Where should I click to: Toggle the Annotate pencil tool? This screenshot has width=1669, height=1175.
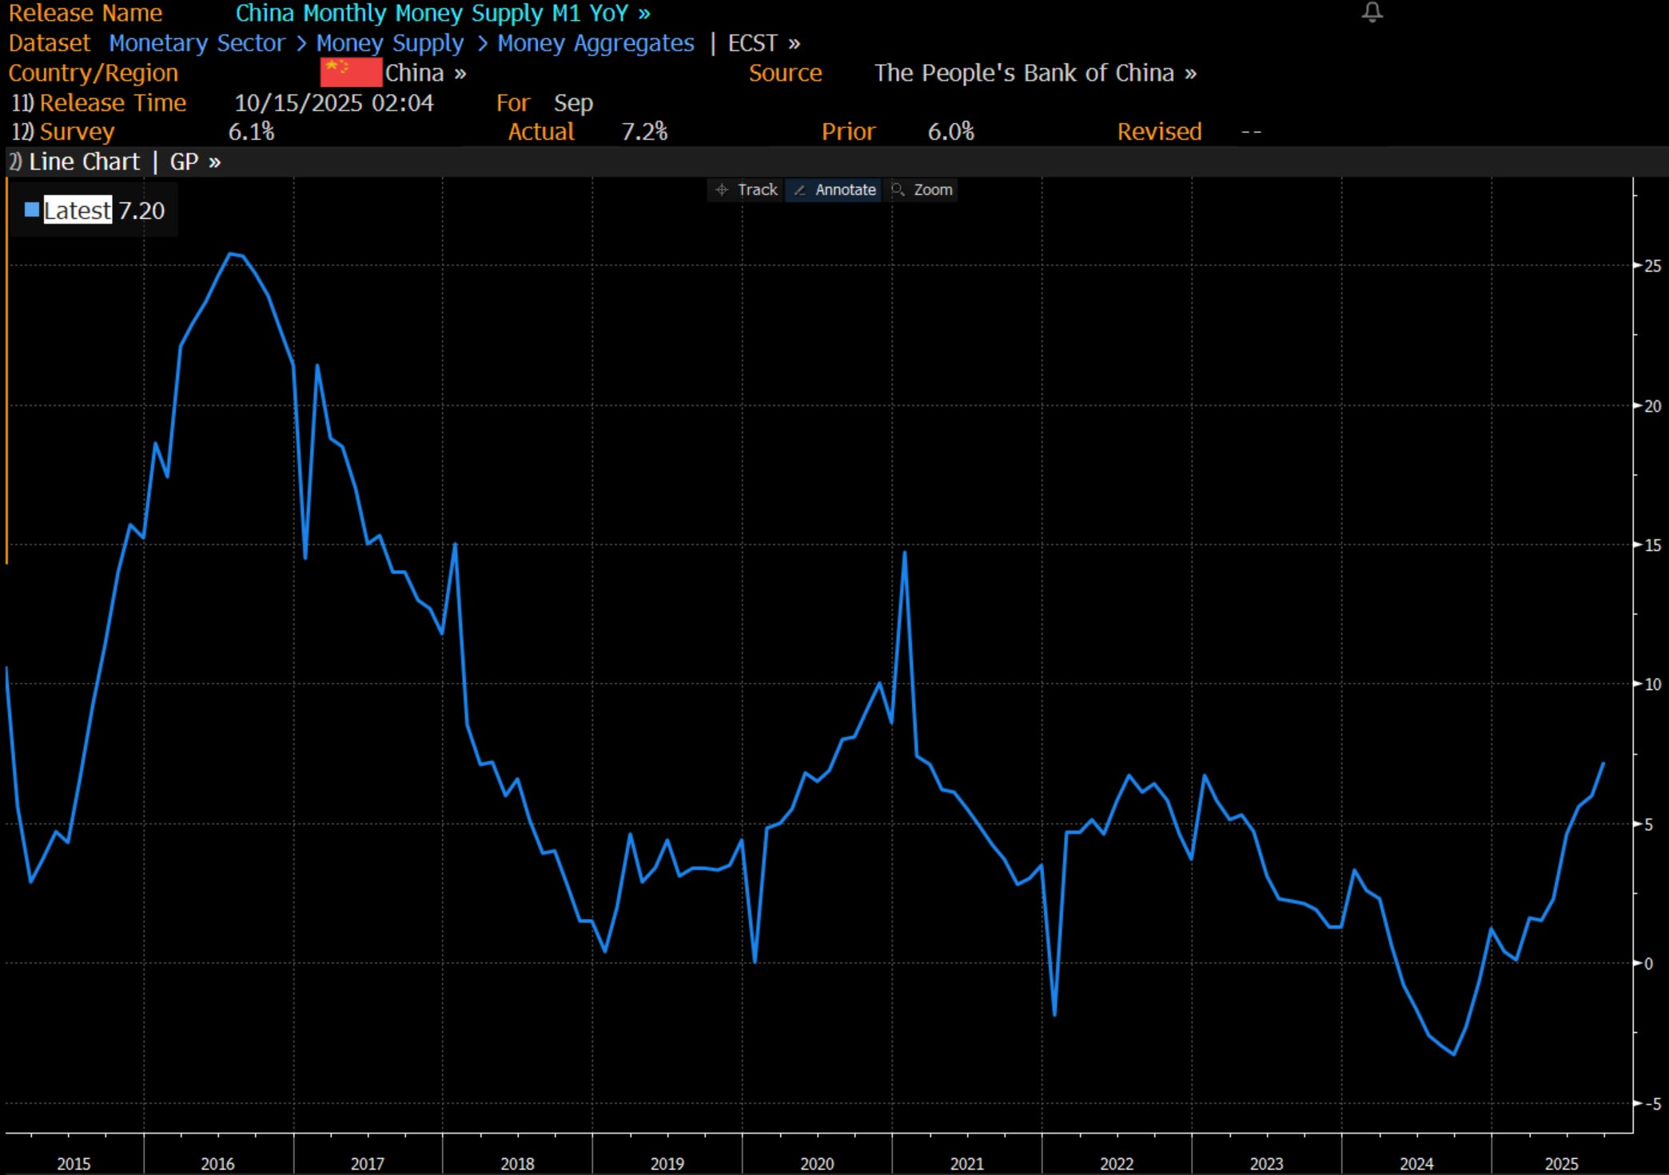834,189
